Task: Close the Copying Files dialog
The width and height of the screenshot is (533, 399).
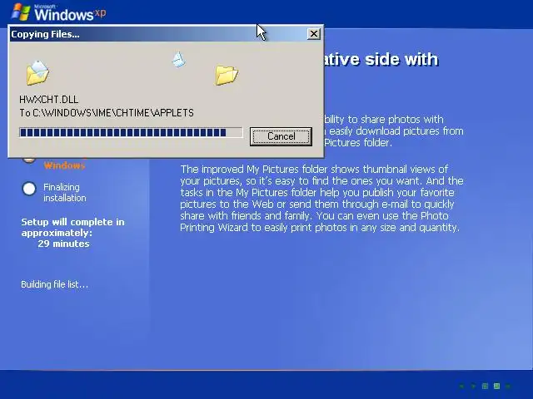Action: (313, 34)
